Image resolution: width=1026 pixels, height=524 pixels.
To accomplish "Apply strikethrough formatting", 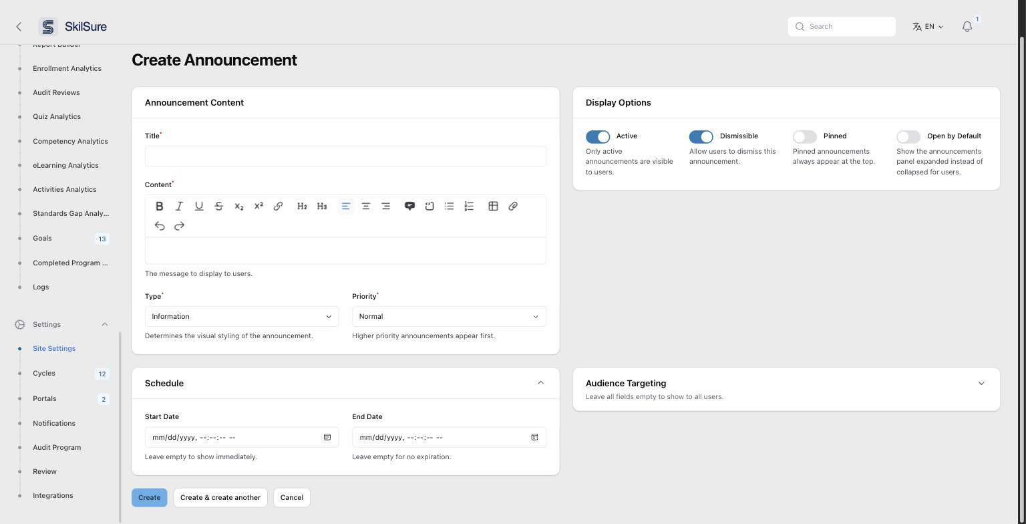I will 218,206.
